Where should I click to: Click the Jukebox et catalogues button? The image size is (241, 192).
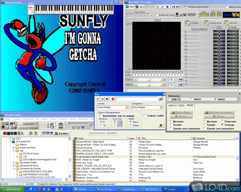[28, 128]
